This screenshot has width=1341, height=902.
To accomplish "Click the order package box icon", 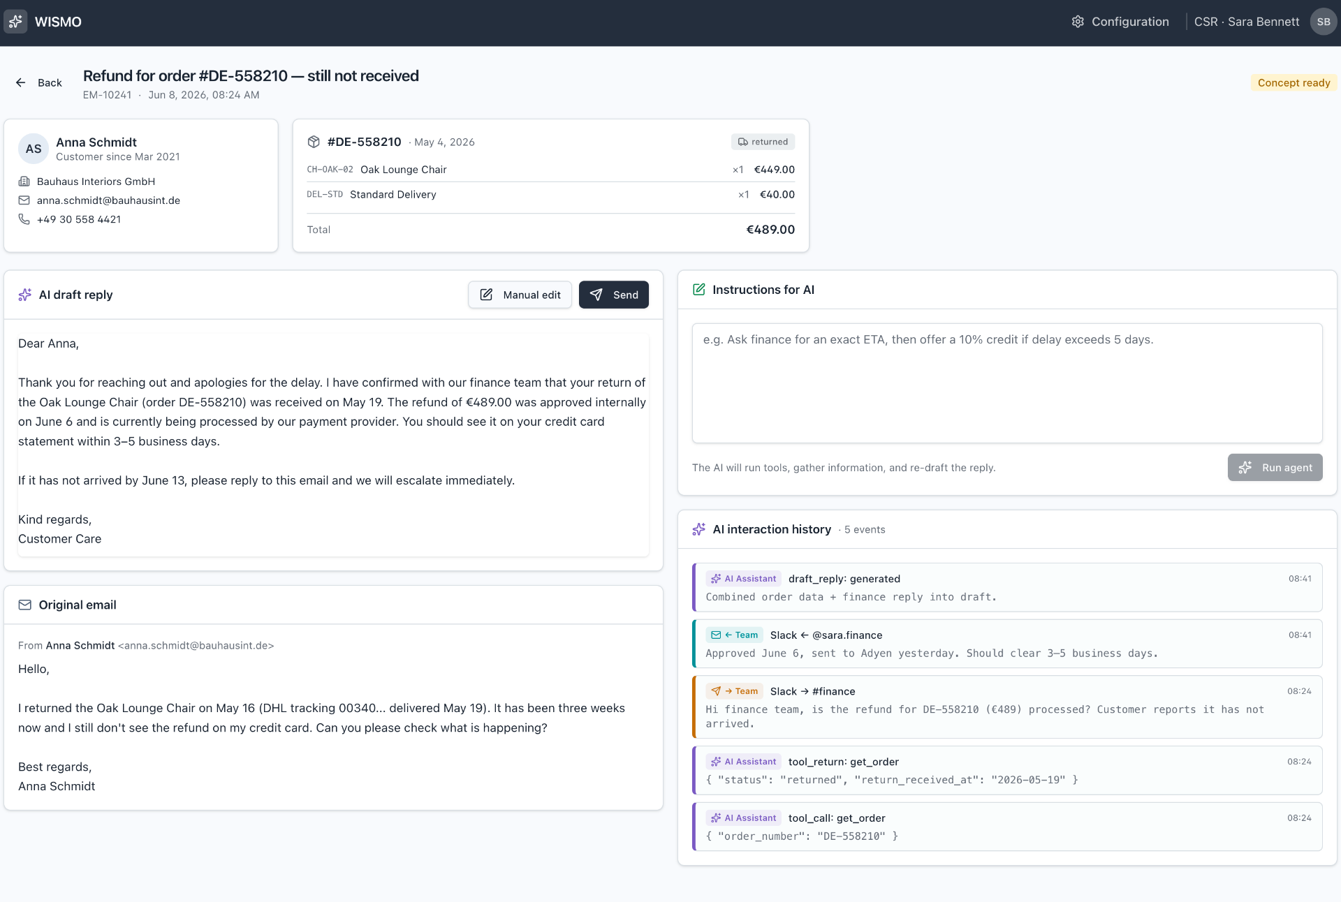I will [314, 142].
